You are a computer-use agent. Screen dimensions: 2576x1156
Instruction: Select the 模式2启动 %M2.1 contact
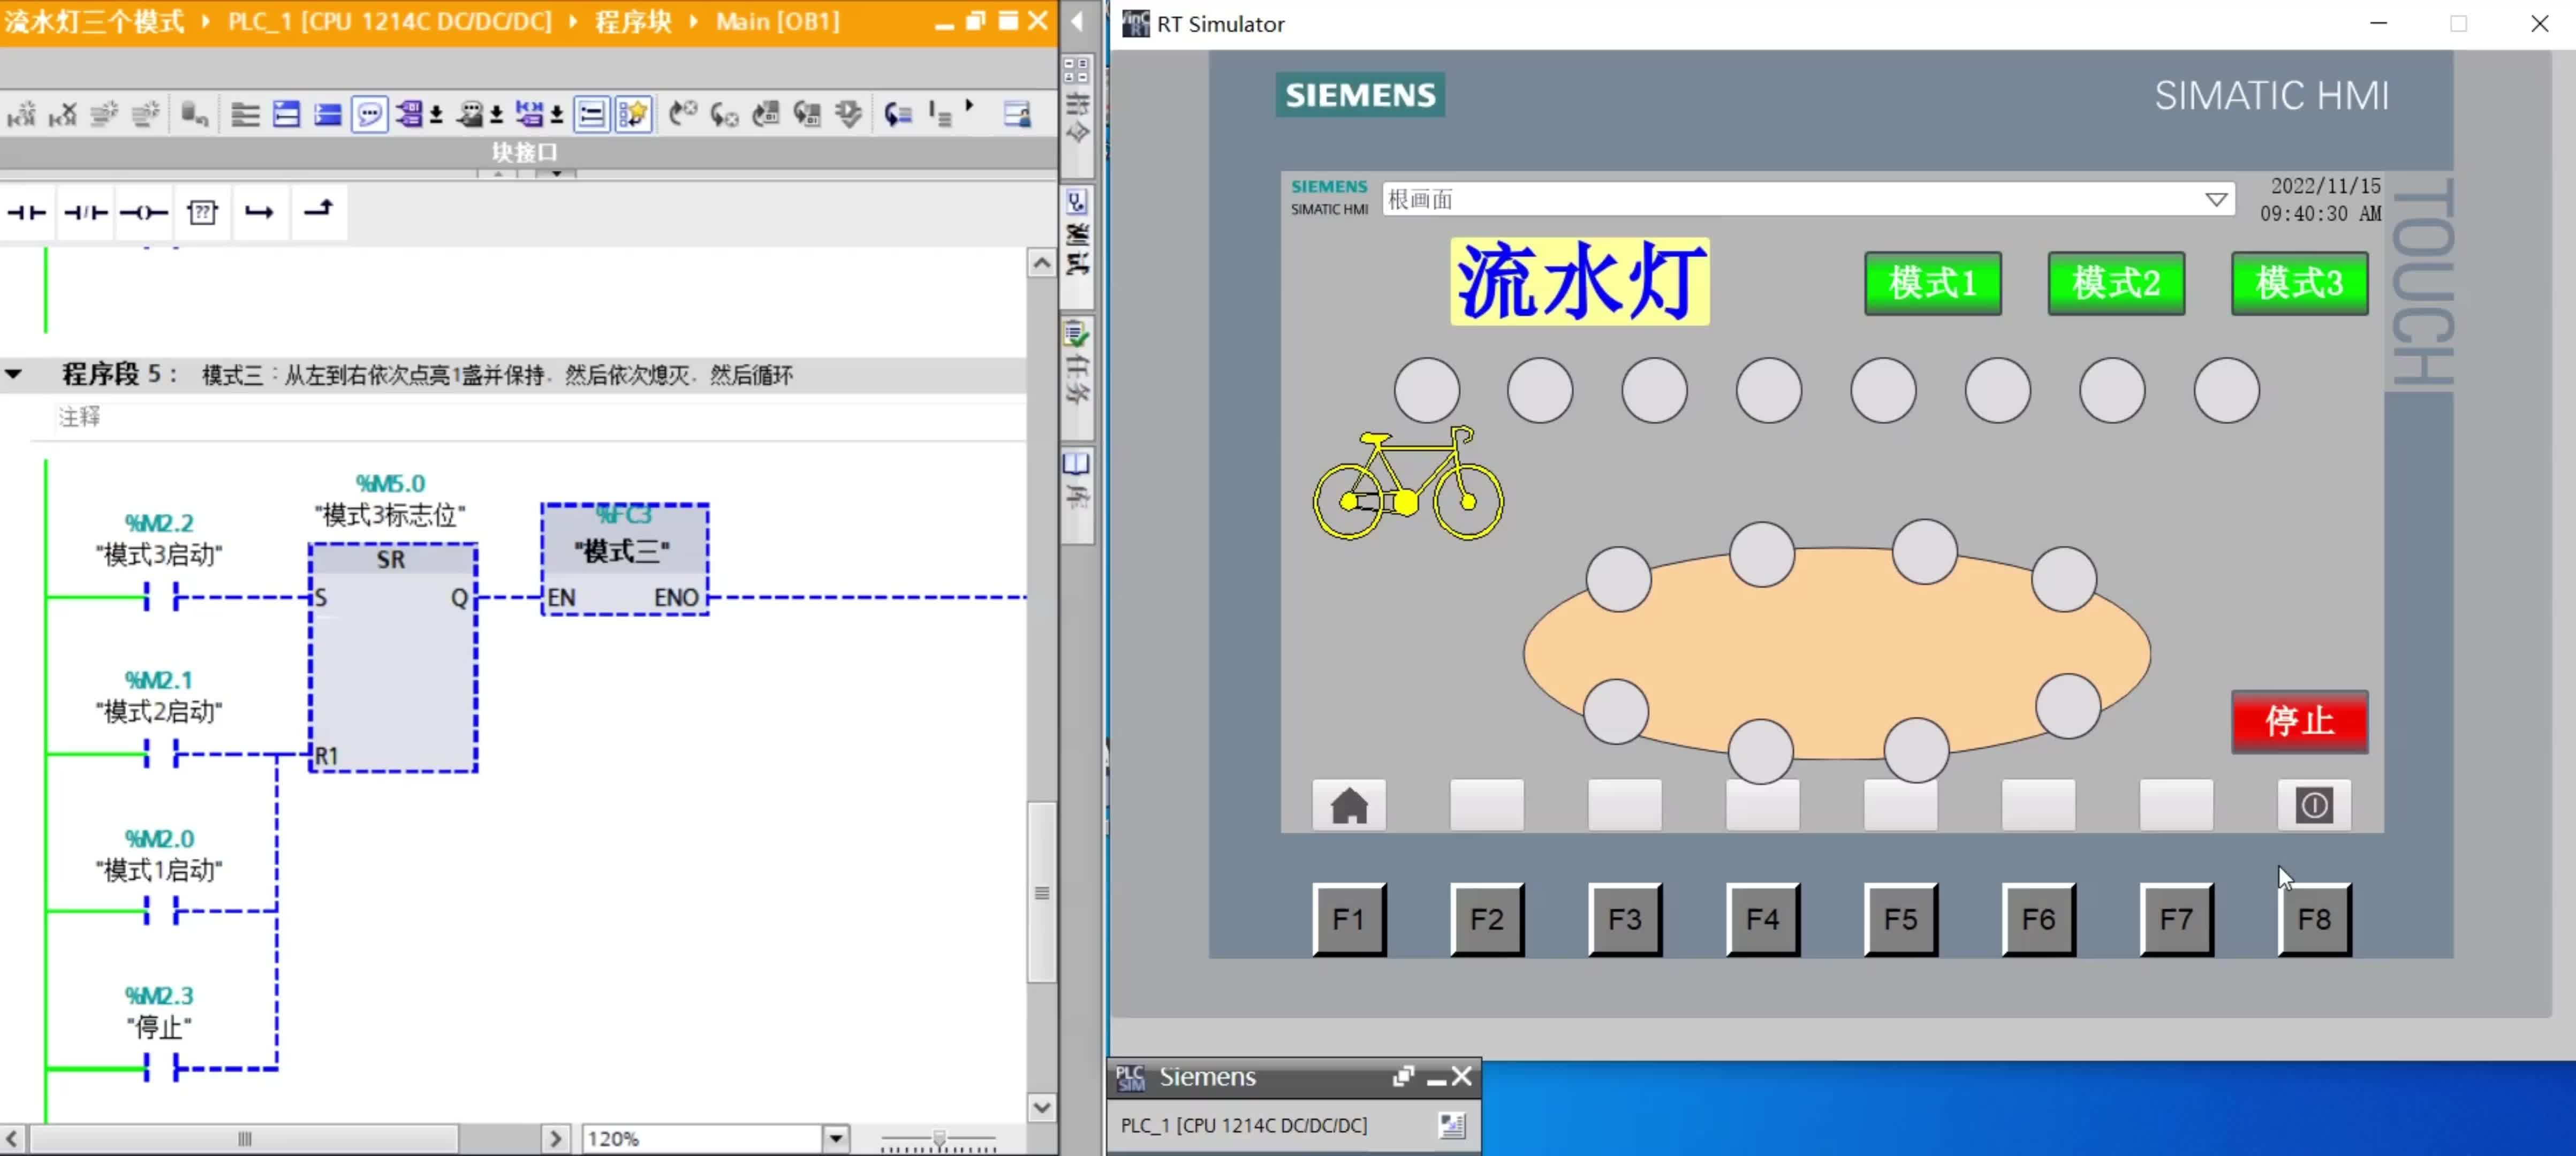click(160, 754)
